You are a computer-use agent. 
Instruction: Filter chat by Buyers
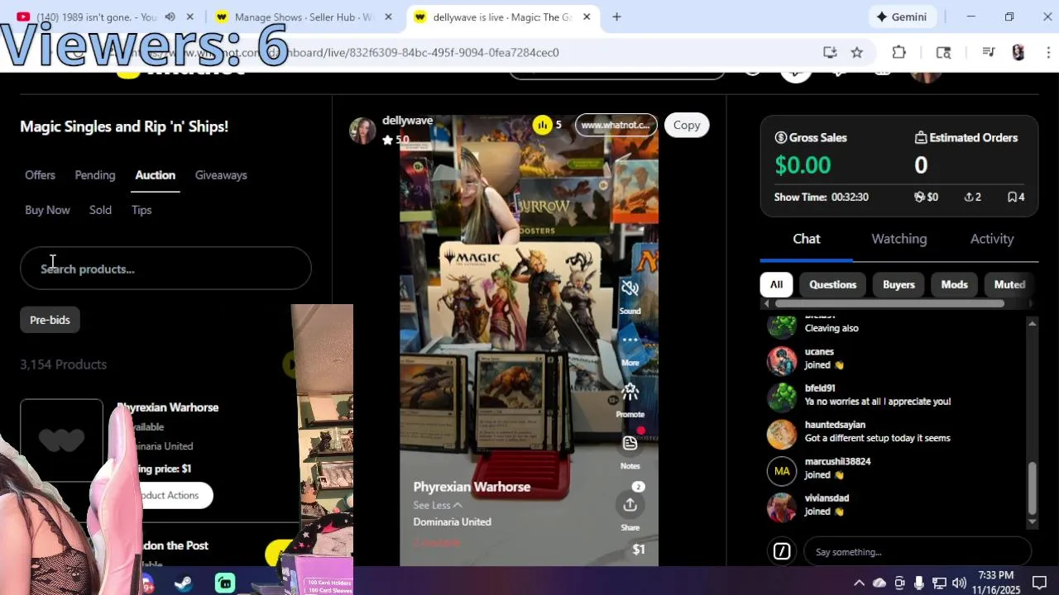pyautogui.click(x=898, y=284)
